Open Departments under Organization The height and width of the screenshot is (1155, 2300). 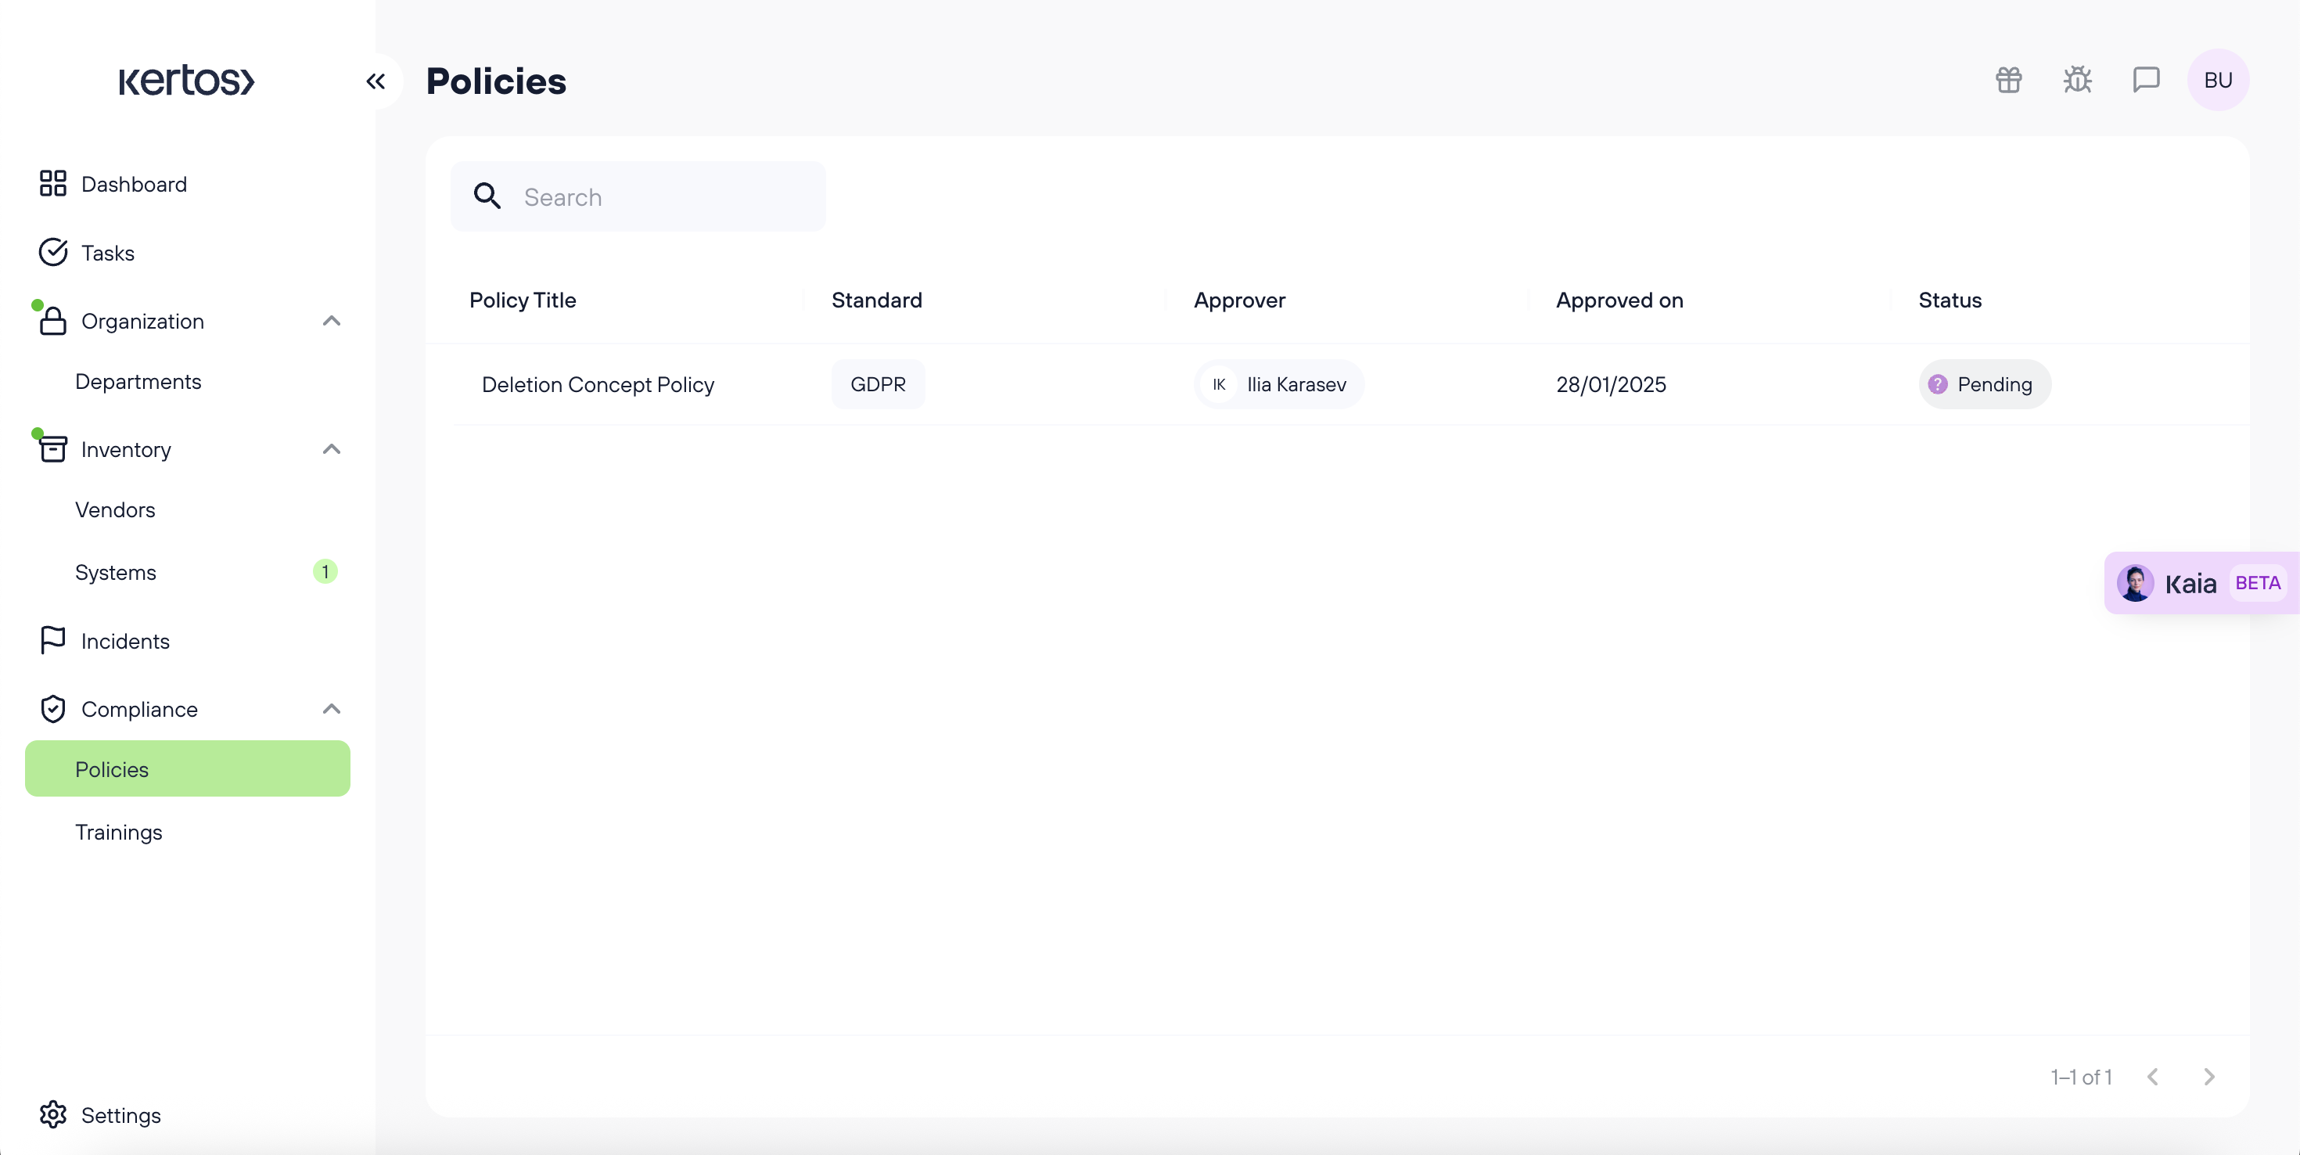coord(138,381)
